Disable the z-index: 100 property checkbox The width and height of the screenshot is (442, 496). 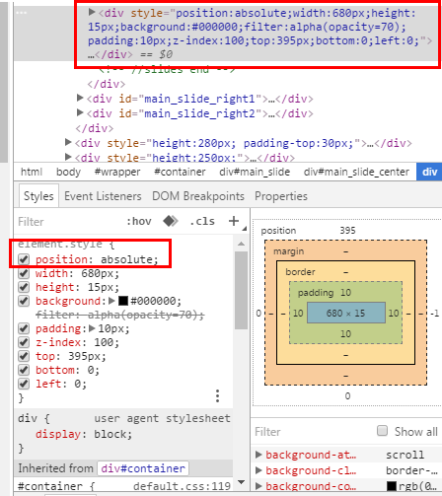(24, 342)
